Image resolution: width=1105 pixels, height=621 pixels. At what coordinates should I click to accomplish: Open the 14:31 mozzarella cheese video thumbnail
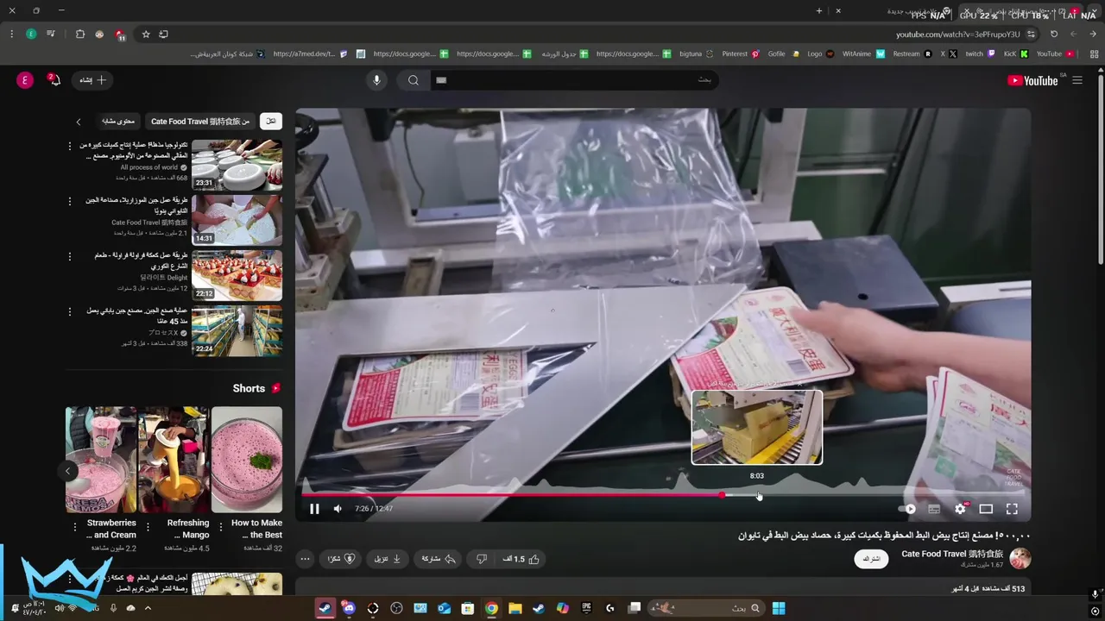point(237,220)
